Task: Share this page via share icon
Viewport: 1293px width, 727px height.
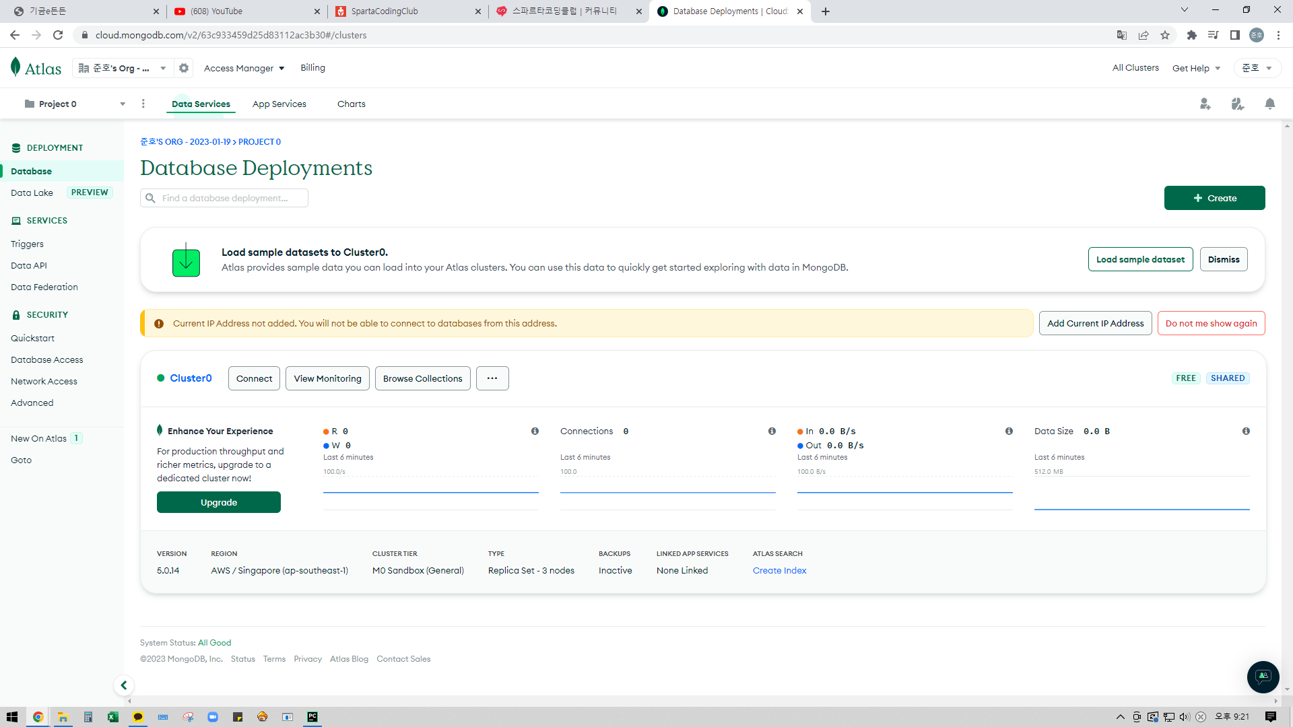Action: (1143, 35)
